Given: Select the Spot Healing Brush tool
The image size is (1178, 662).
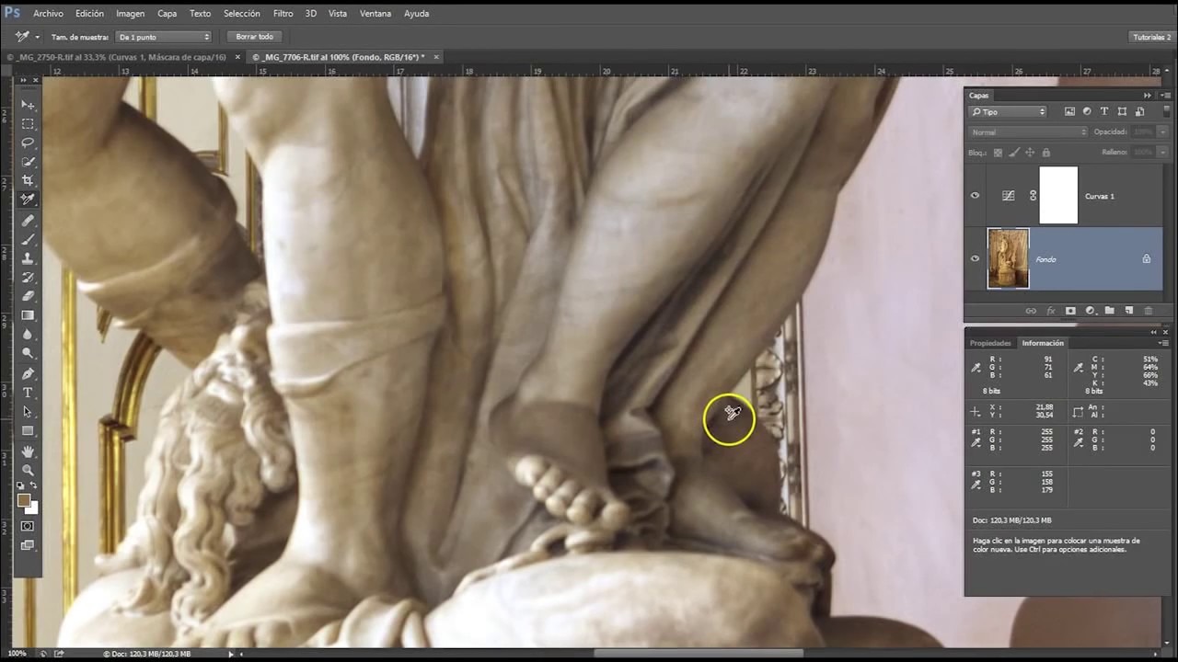Looking at the screenshot, I should click(28, 221).
